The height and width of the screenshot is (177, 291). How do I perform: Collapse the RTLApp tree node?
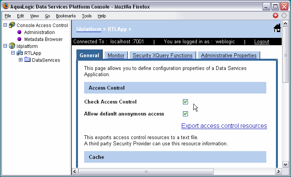tap(13, 53)
